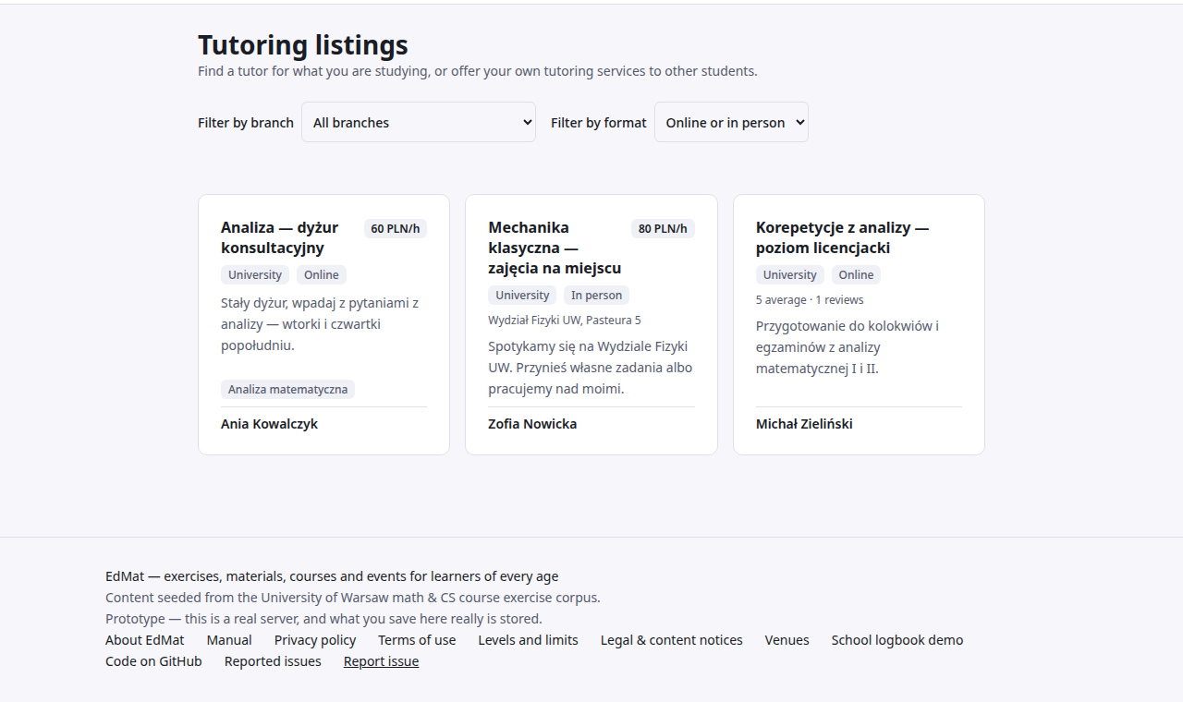View the Reported issues page
This screenshot has width=1183, height=702.
click(273, 661)
